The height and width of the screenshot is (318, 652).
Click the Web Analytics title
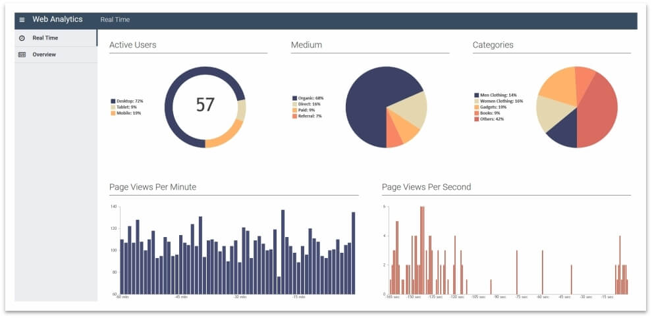coord(57,19)
